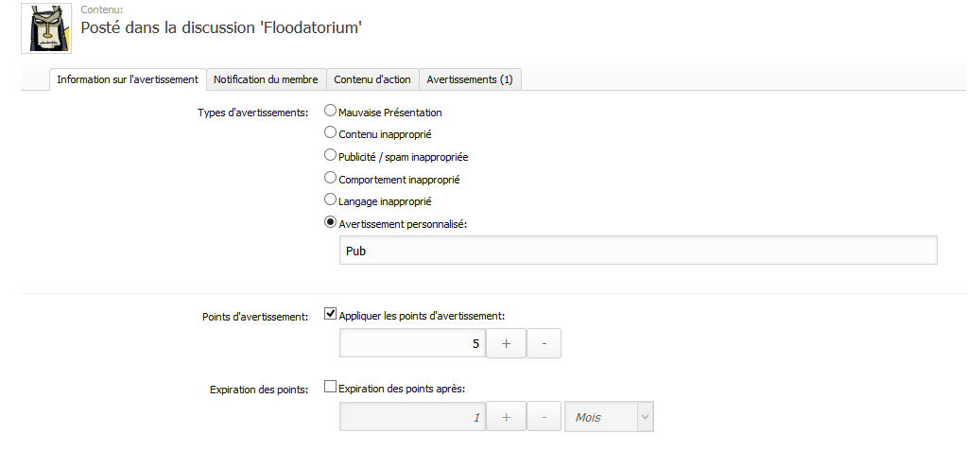
Task: Select the Avertissement personnalisé radio button
Action: coord(331,222)
